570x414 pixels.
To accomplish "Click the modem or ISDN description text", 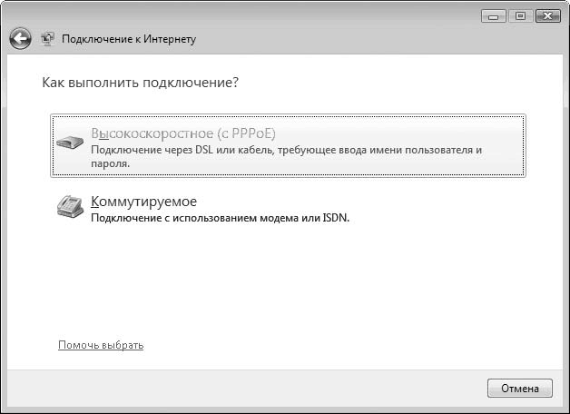I will (220, 218).
